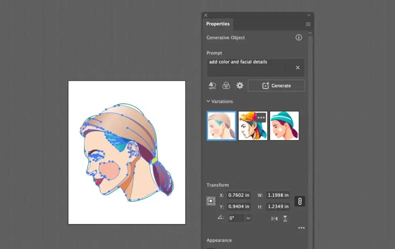395x249 pixels.
Task: Flip the object horizontally
Action: pyautogui.click(x=274, y=219)
